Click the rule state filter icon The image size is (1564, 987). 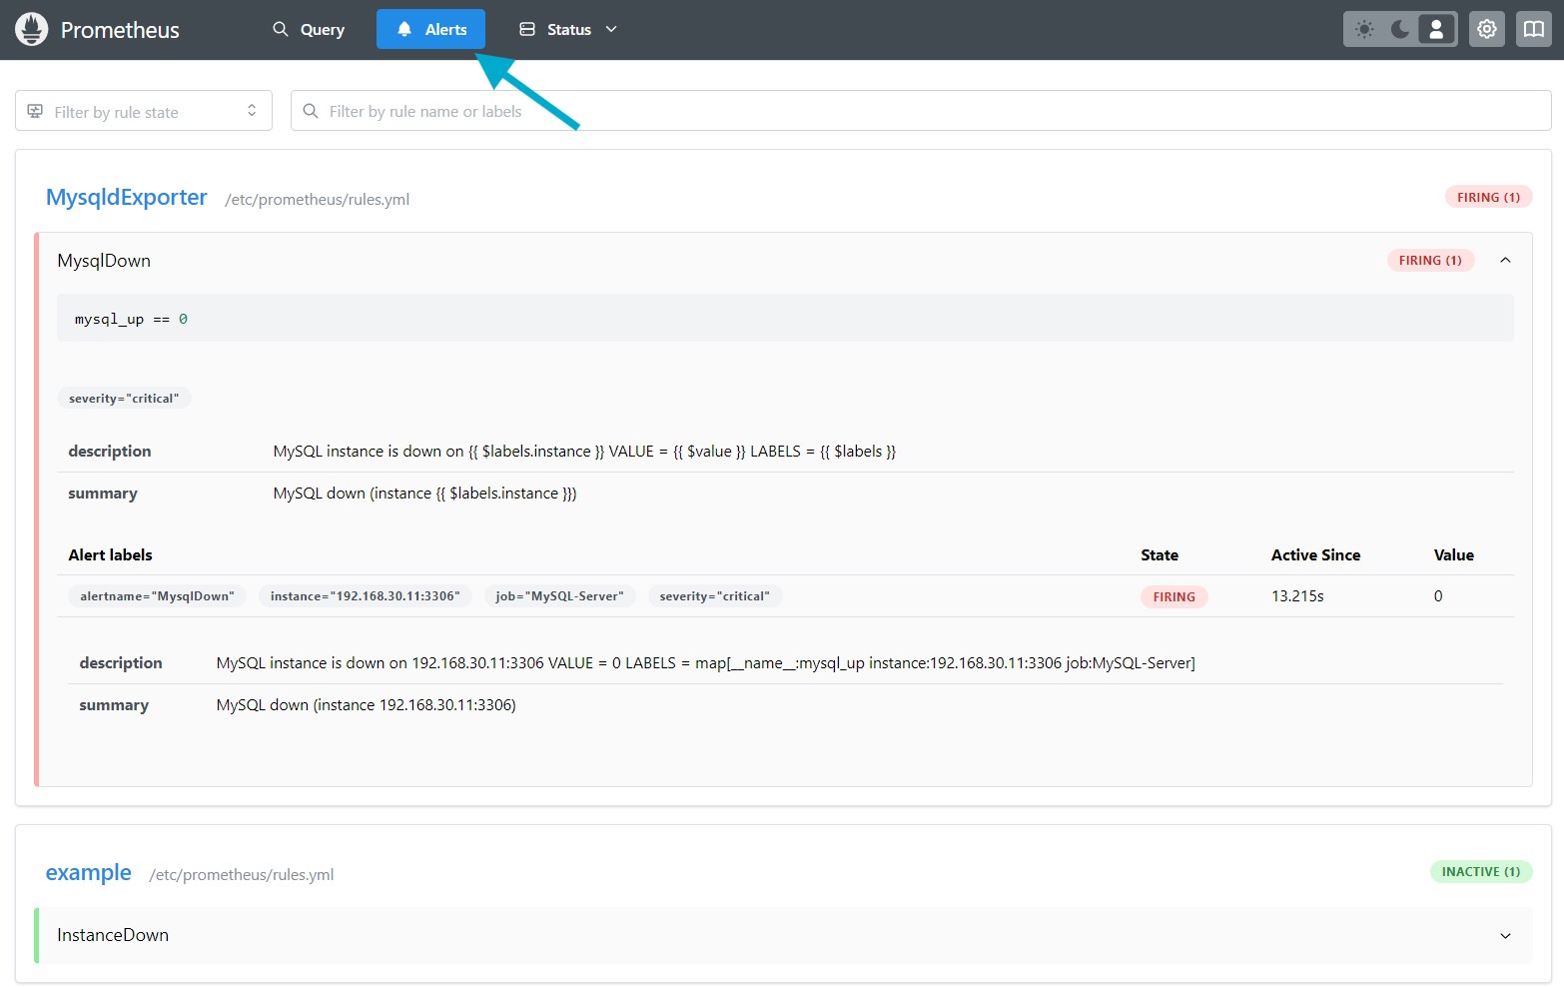36,111
